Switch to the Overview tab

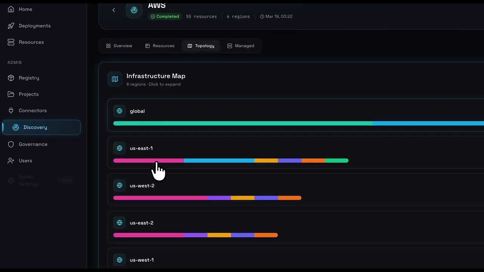click(119, 46)
